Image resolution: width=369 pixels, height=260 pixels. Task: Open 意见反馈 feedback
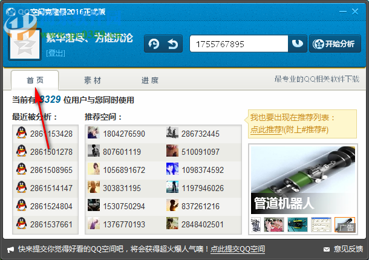[348, 249]
